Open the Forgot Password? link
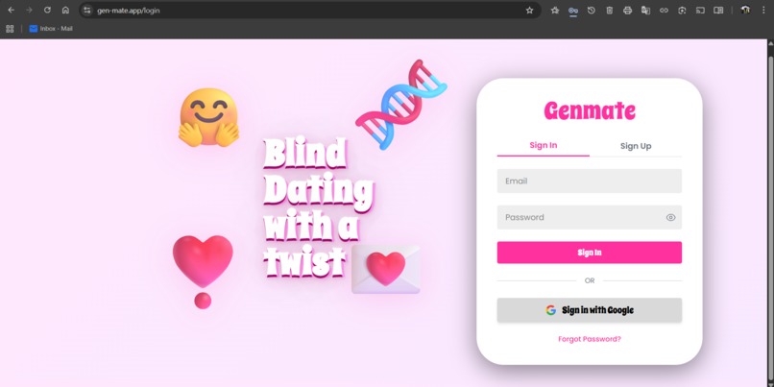 point(590,340)
